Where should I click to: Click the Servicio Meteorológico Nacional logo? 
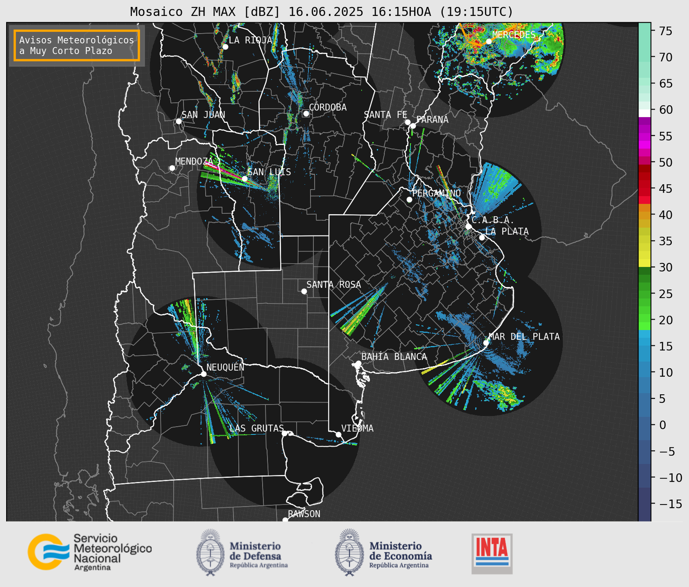tap(89, 552)
